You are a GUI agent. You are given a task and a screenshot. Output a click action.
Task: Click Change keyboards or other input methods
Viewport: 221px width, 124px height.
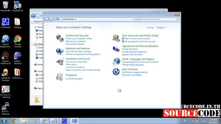[x=140, y=62]
